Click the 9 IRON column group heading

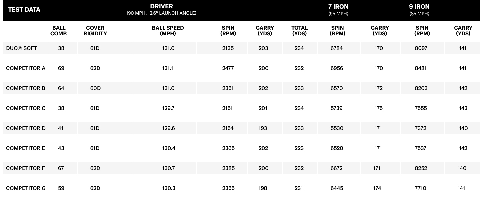click(x=419, y=7)
